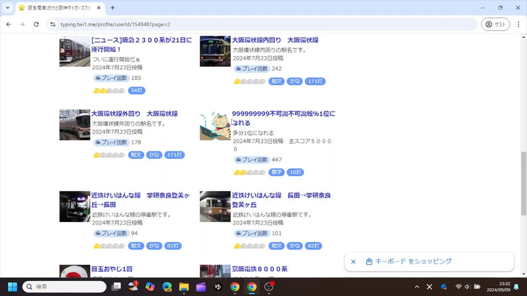Screen dimensions: 527x296
Task: Click the page vertical scrollbar thumb
Action: [x=523, y=183]
